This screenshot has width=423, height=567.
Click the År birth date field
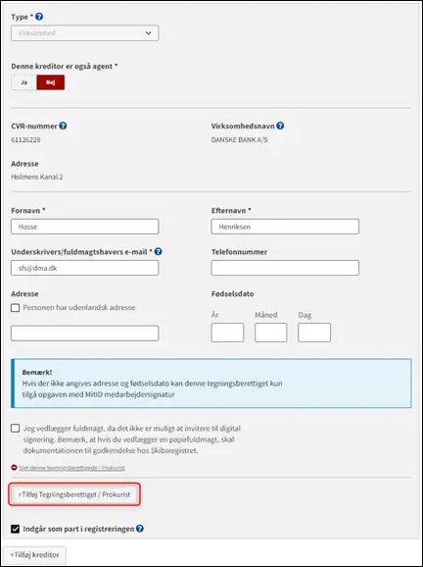(227, 333)
